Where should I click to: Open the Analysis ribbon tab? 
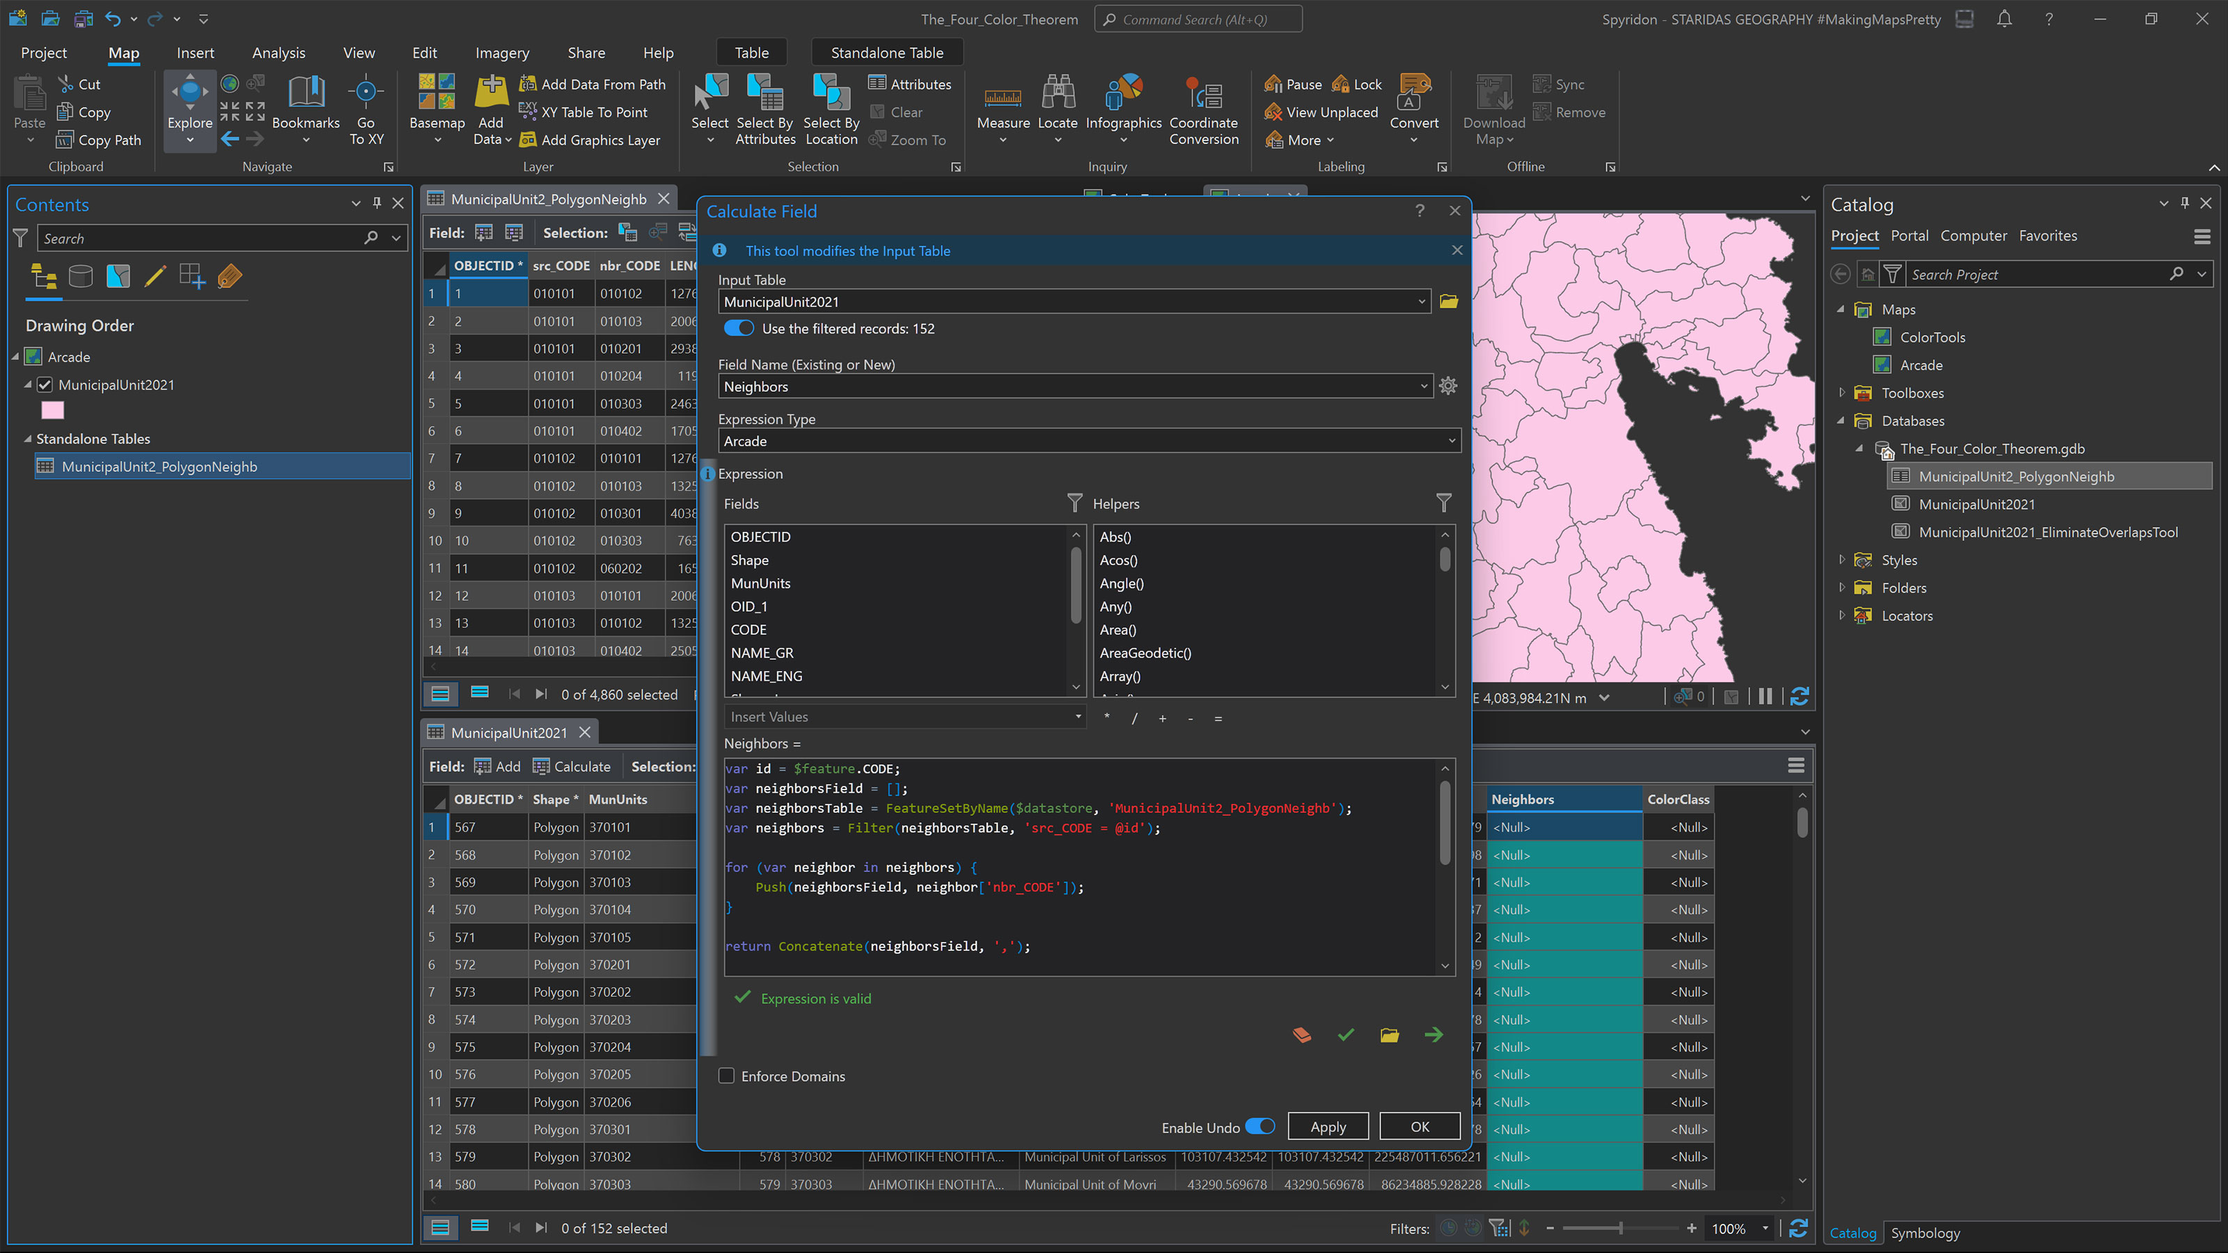pyautogui.click(x=278, y=53)
